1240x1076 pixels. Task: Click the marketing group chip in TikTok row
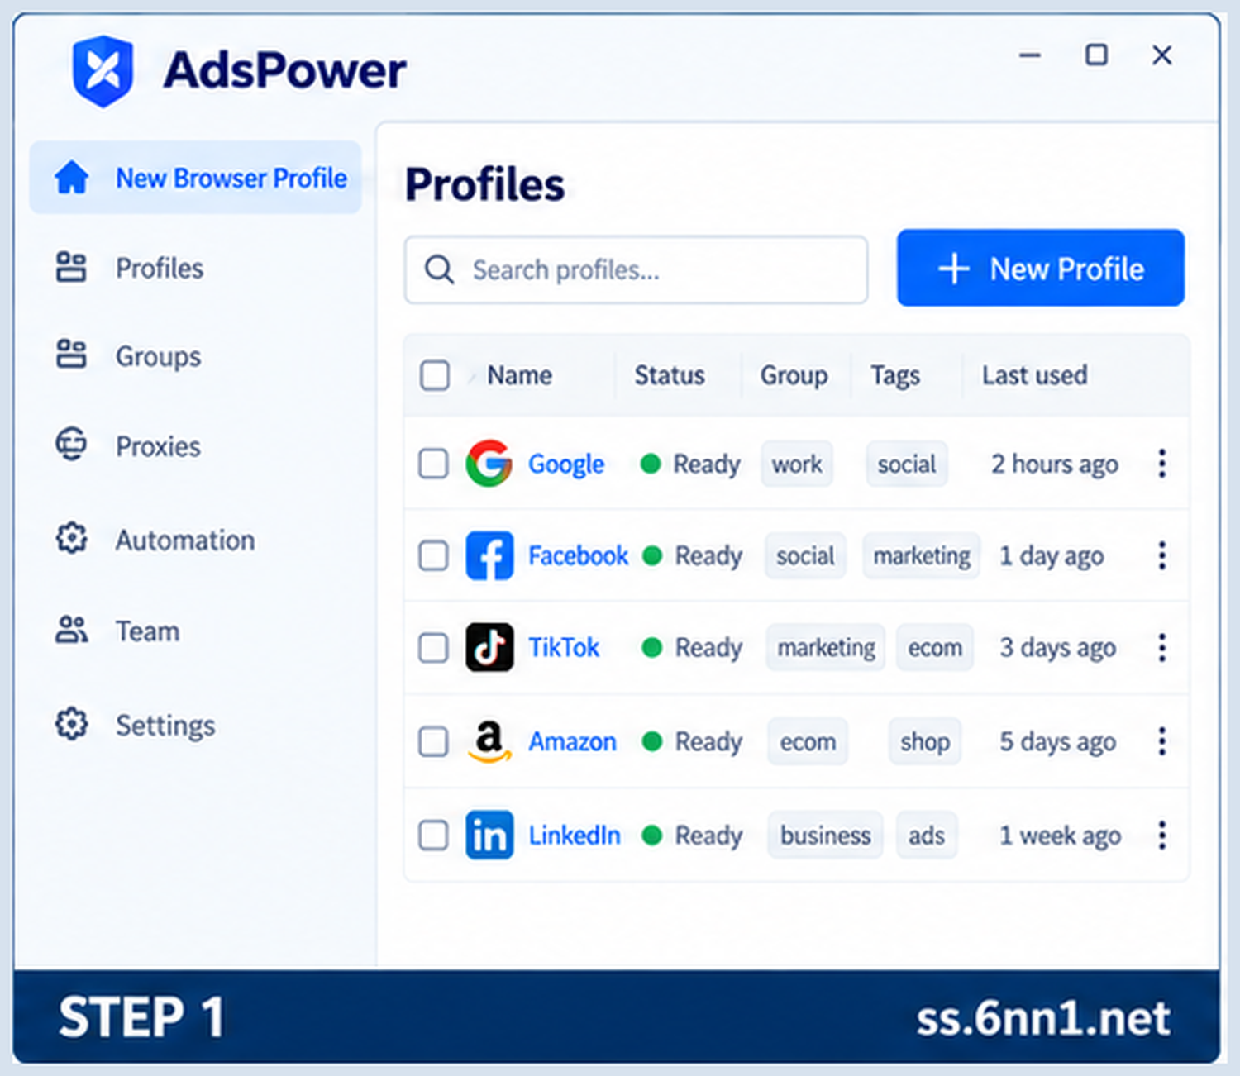click(826, 647)
